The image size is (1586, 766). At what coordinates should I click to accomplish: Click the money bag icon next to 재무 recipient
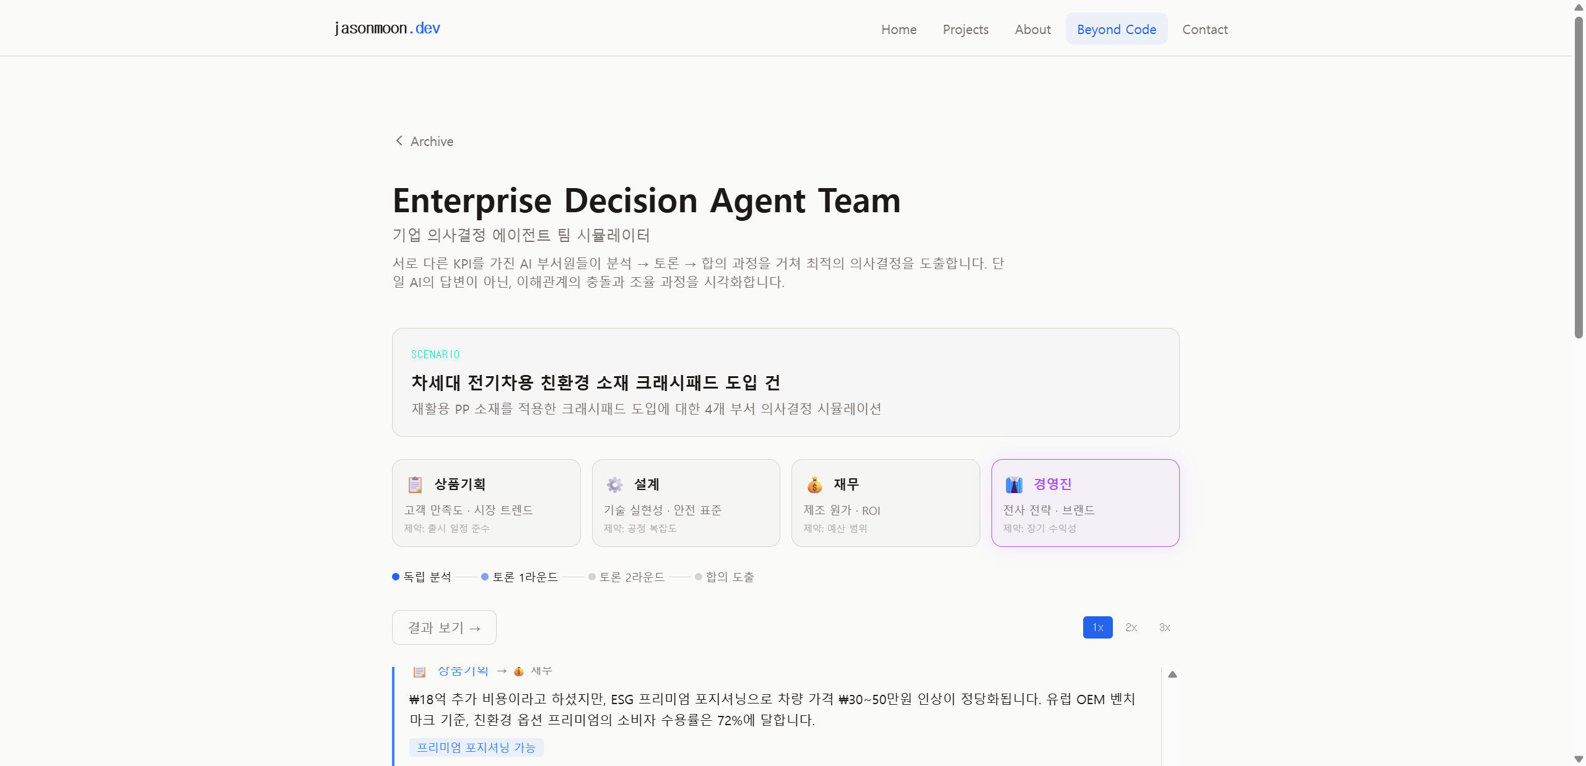click(x=519, y=671)
